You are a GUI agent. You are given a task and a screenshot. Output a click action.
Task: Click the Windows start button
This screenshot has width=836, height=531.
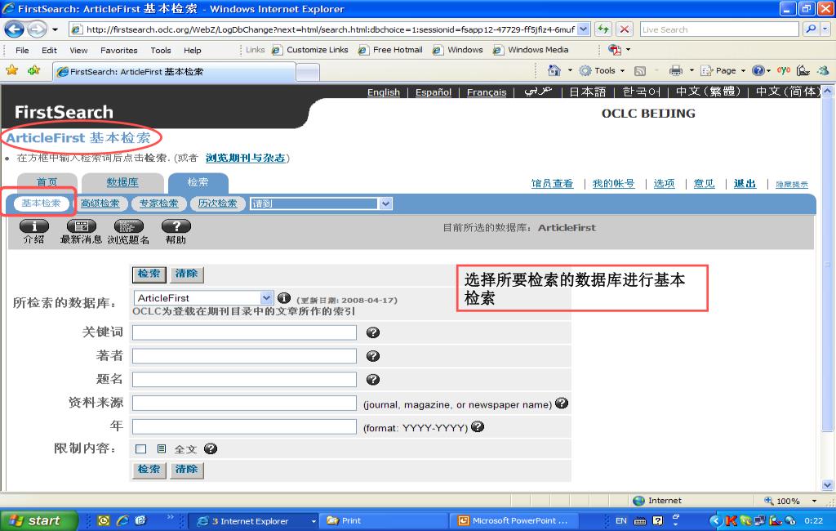pyautogui.click(x=38, y=520)
